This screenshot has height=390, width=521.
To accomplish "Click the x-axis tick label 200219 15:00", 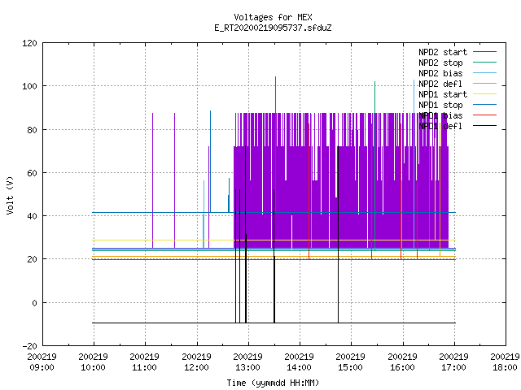I will 351,362.
